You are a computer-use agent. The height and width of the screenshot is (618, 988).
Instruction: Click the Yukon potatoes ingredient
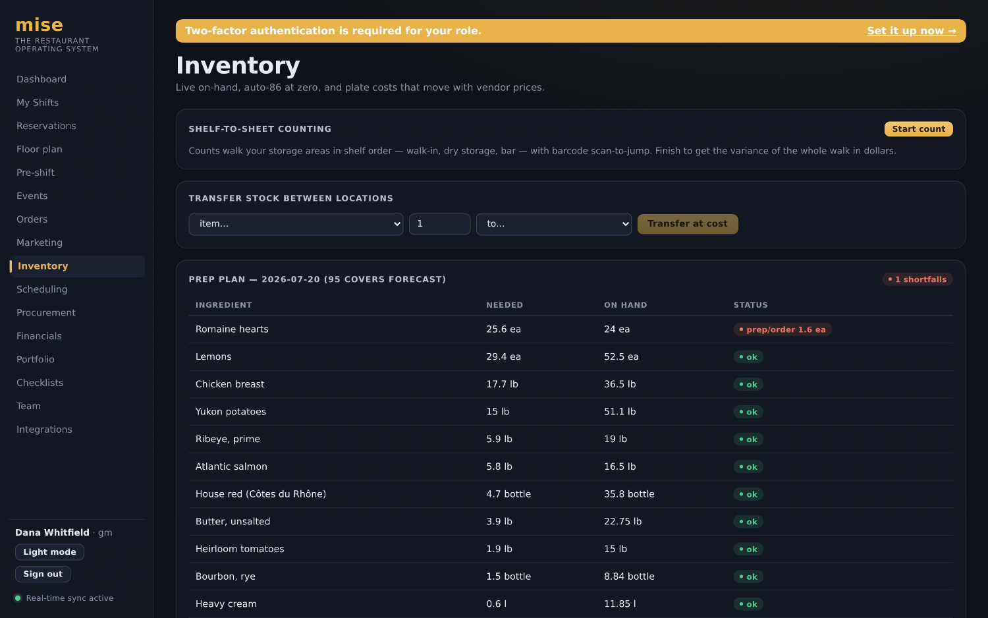point(231,412)
